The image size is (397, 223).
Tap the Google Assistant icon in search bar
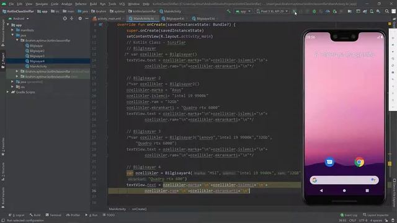[x=373, y=180]
